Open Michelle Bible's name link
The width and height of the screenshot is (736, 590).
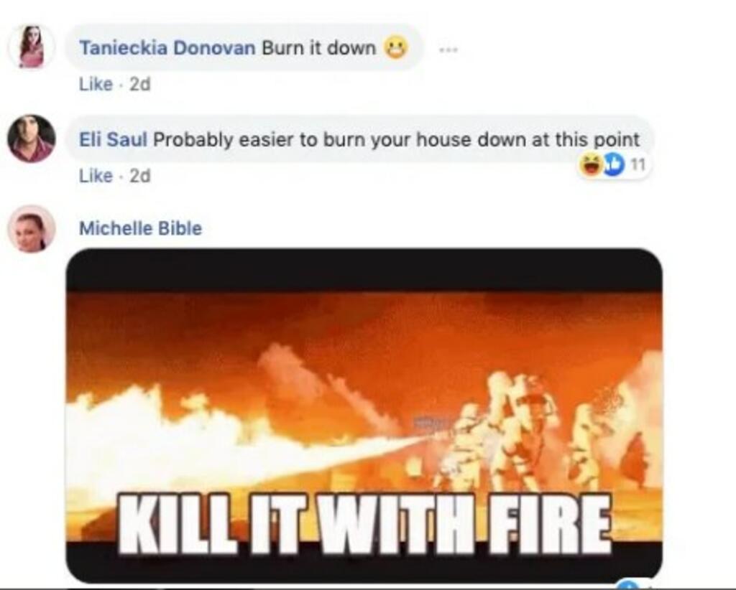tap(140, 228)
